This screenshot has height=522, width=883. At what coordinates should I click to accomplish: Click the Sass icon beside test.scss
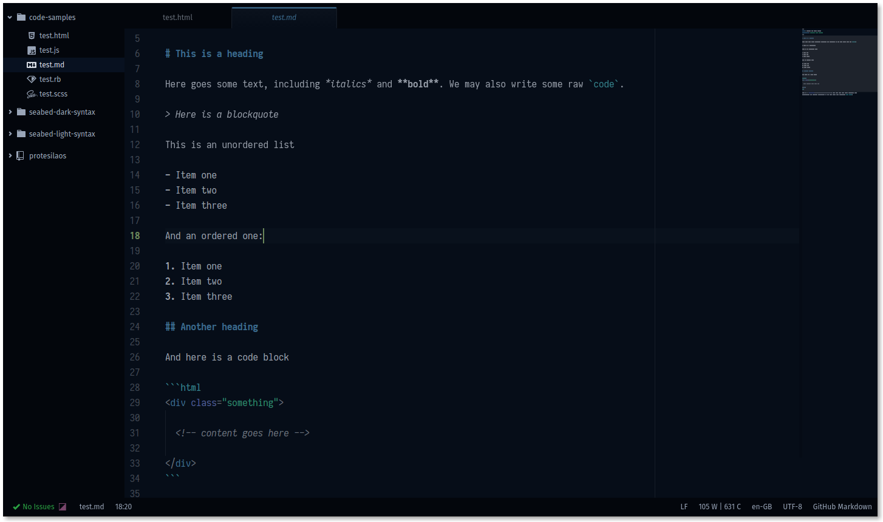32,94
